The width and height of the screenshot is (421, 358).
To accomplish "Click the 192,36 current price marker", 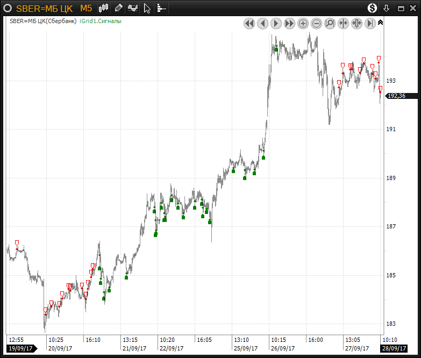I will tap(396, 96).
